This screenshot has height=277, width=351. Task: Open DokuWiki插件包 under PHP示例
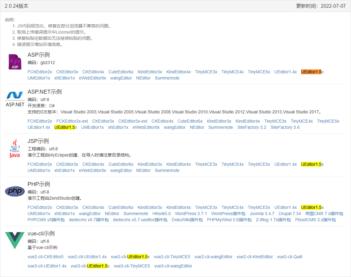[x=187, y=220]
